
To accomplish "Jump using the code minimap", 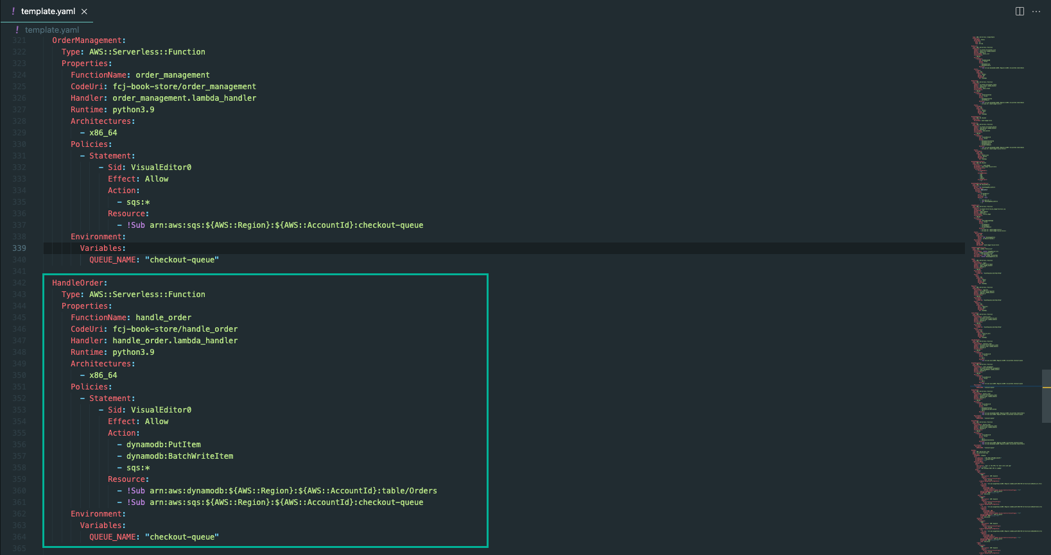I will [1002, 295].
